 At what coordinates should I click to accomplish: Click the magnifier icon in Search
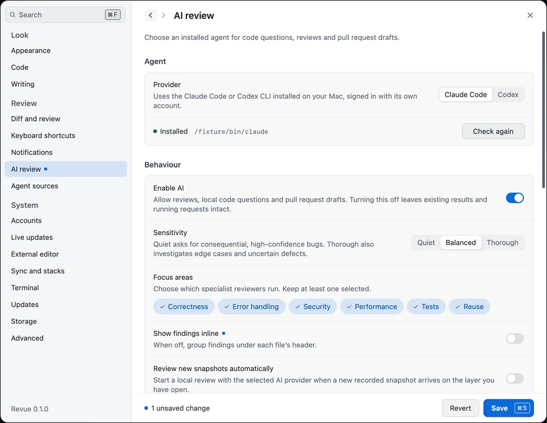point(13,15)
